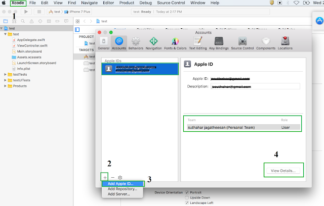Viewport: 324px width, 206px height.
Task: Open Text Editing preferences pane
Action: (x=198, y=43)
